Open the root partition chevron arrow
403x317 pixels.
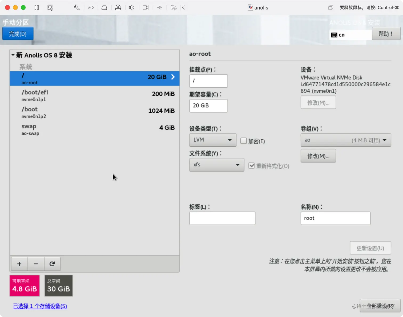coord(173,77)
